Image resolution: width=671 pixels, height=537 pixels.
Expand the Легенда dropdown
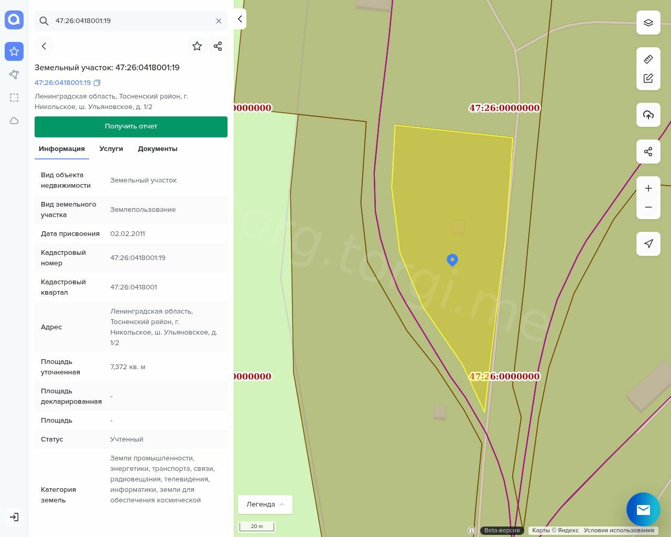tap(265, 504)
